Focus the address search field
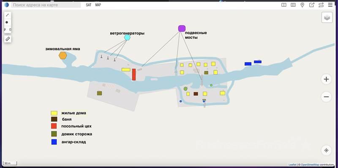 (x=46, y=5)
